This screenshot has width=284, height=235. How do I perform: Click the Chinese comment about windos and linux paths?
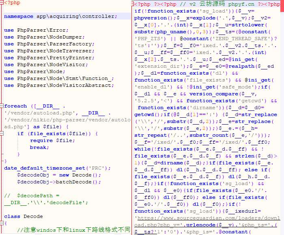(74, 230)
